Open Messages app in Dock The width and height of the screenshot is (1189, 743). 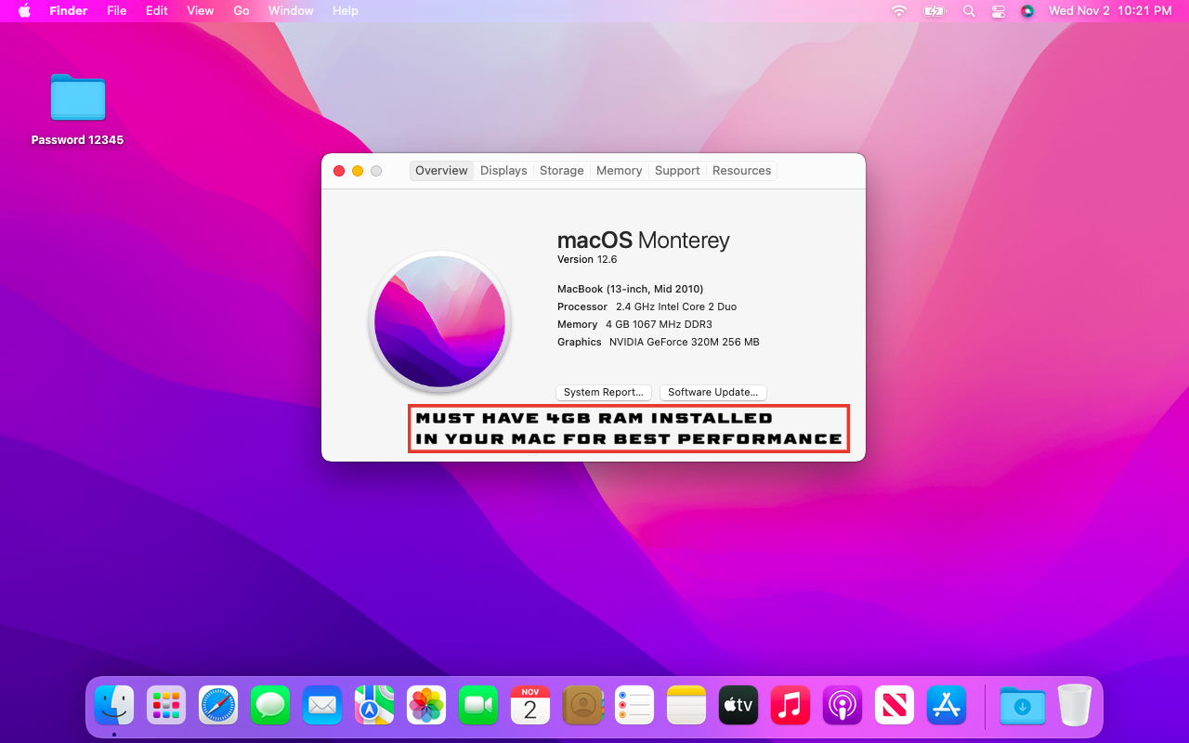pyautogui.click(x=270, y=706)
